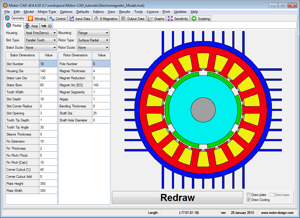This screenshot has width=300, height=218.
Task: Click the Control tab waveform icon
Action: pos(52,18)
